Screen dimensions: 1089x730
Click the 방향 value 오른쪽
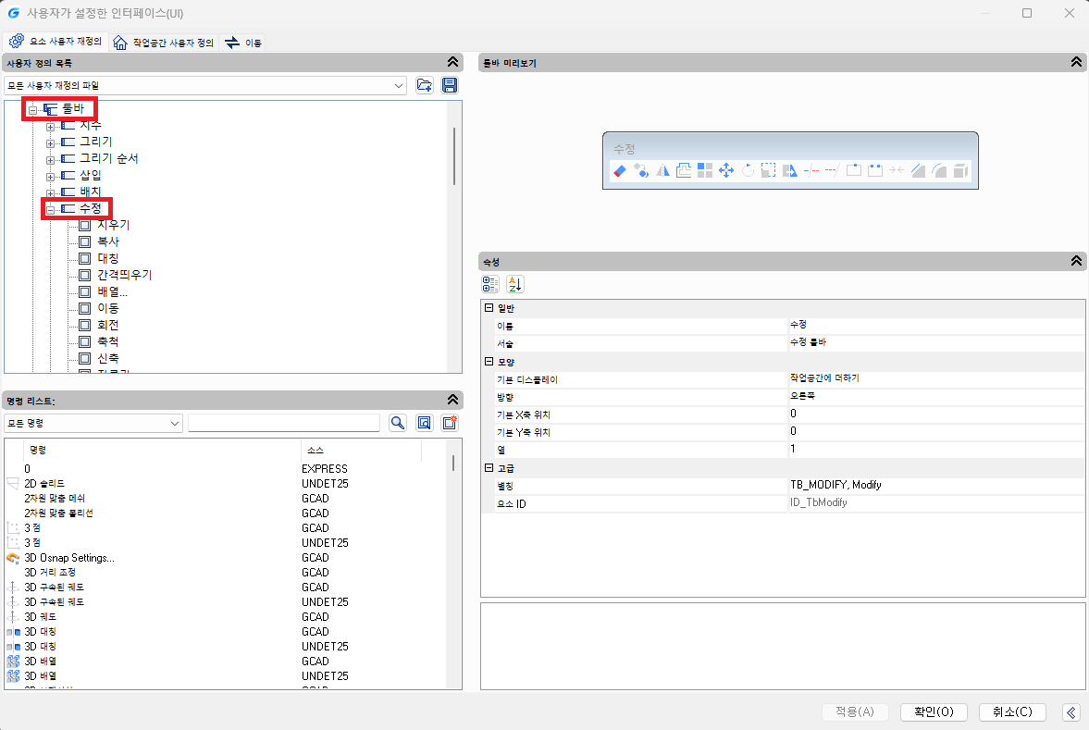[802, 396]
